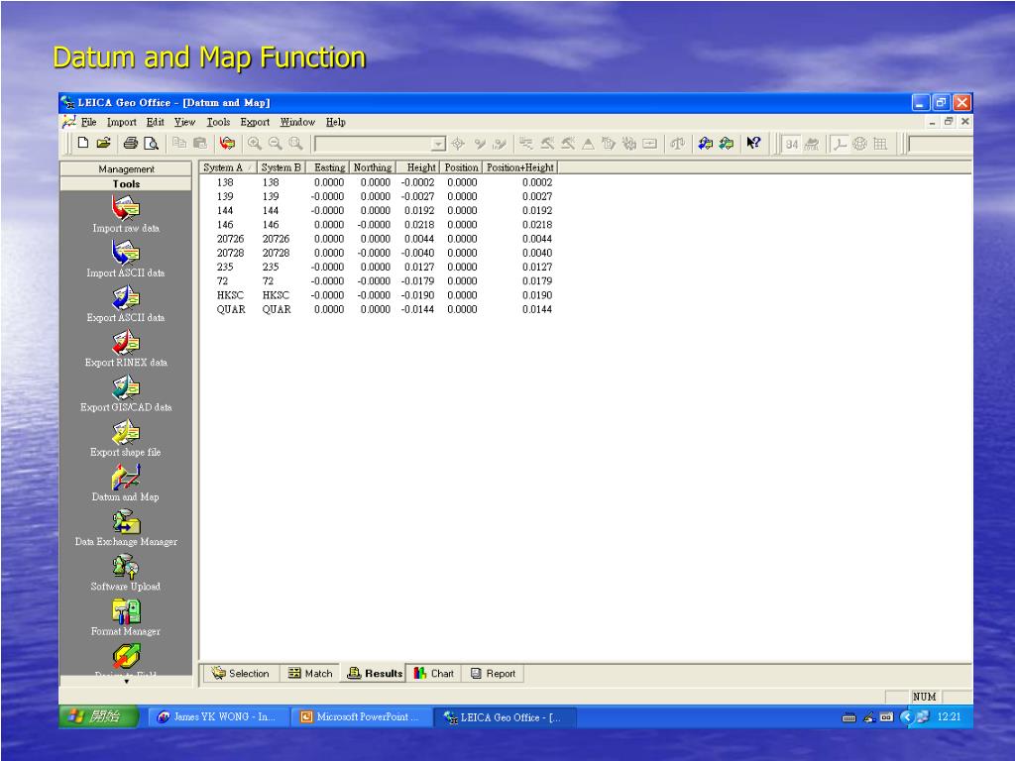The height and width of the screenshot is (761, 1015).
Task: Click the Paste toolbar icon
Action: click(x=200, y=143)
